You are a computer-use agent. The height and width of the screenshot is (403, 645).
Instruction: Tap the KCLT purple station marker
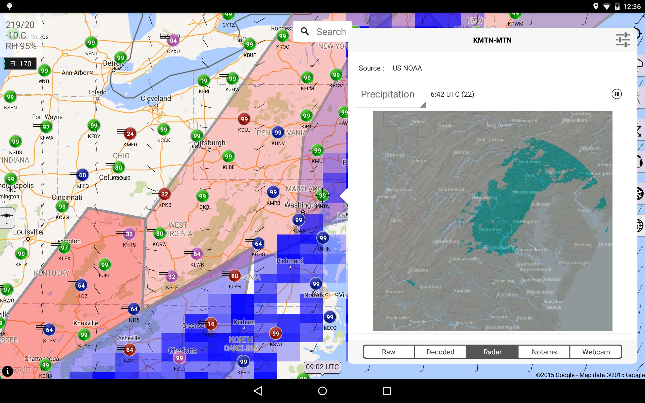(x=179, y=358)
